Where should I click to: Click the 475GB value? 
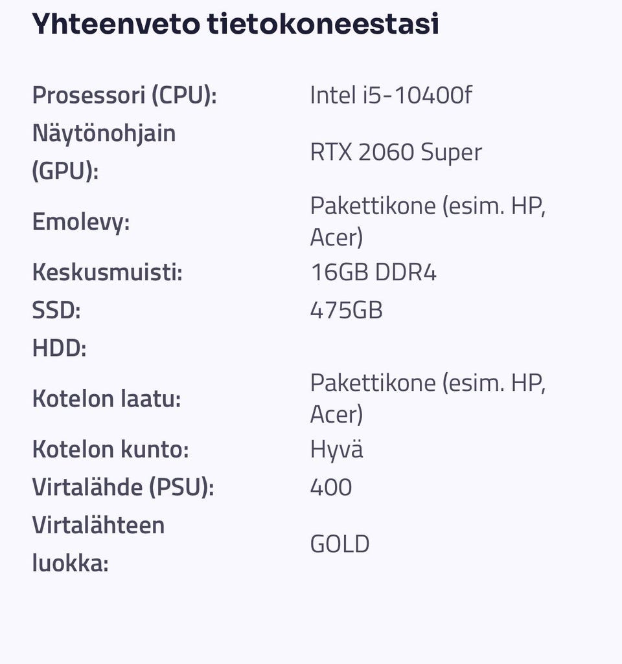[347, 310]
